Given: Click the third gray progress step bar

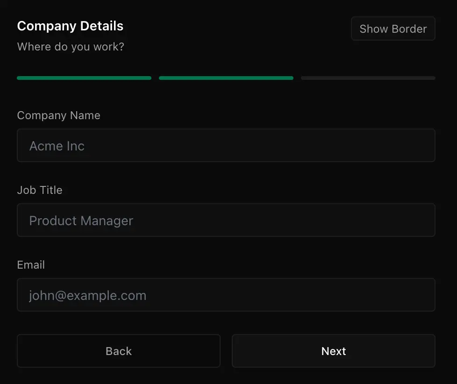Looking at the screenshot, I should pyautogui.click(x=368, y=78).
